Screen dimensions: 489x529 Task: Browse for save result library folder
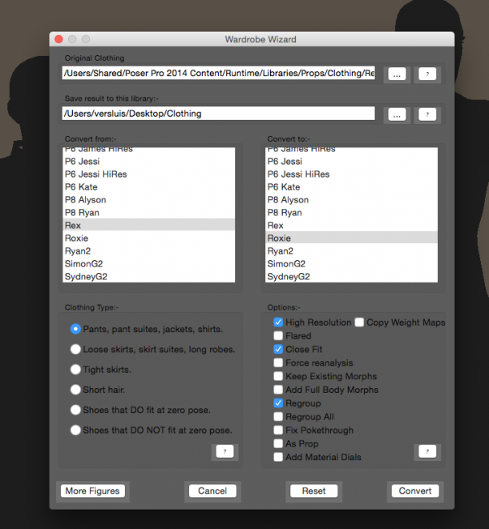click(x=397, y=114)
